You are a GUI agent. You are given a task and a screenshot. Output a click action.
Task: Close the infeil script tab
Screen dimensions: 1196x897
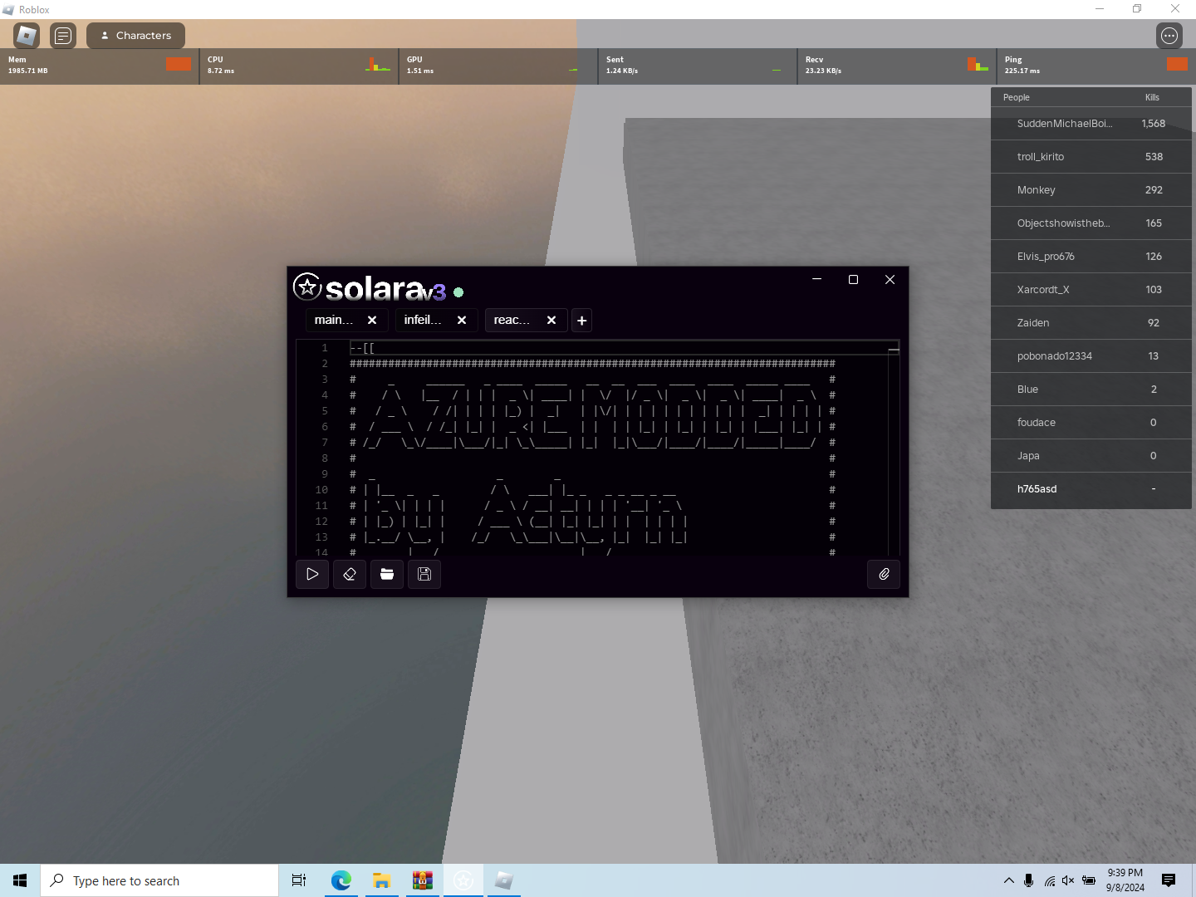point(462,321)
